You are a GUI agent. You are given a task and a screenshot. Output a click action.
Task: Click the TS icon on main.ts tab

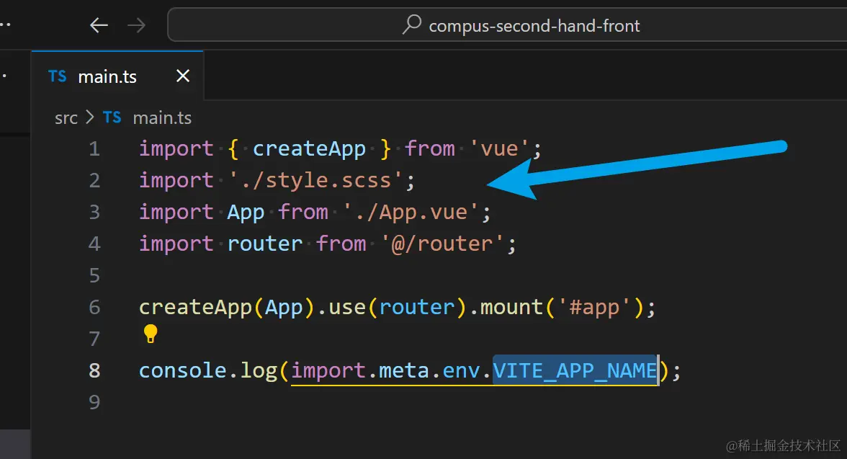click(x=58, y=76)
